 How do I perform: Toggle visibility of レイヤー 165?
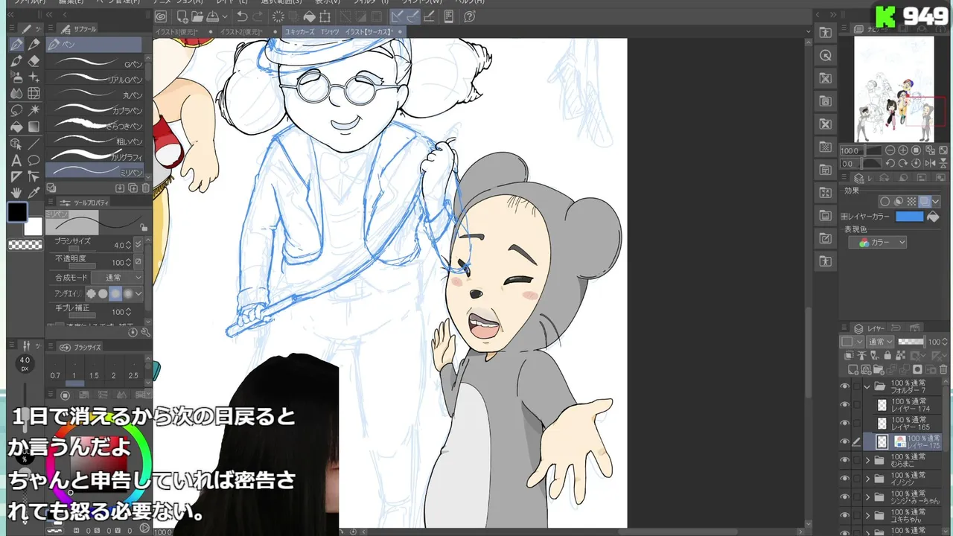pyautogui.click(x=844, y=423)
